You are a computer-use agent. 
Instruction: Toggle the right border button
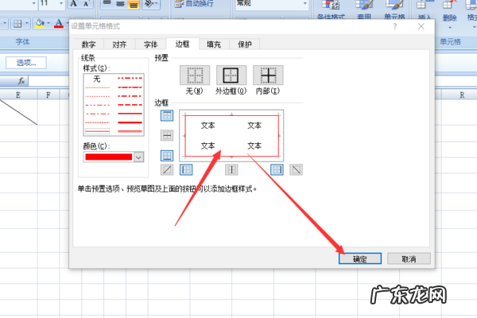click(x=277, y=170)
